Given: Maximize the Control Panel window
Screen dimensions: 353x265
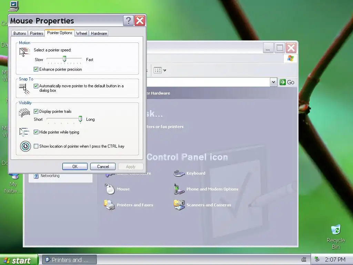Looking at the screenshot, I should [280, 48].
